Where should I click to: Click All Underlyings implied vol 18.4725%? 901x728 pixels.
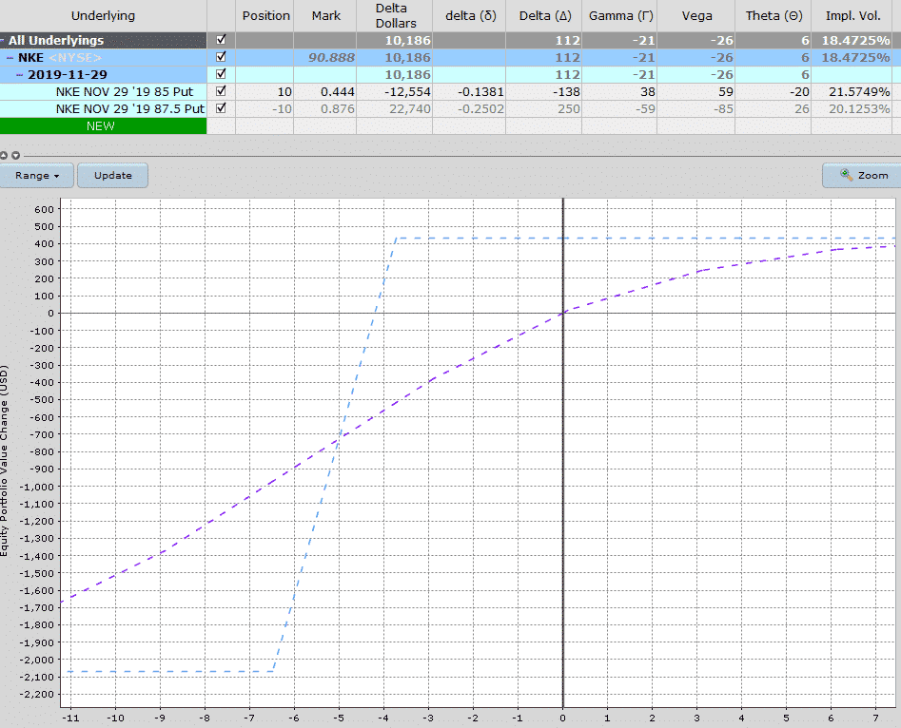click(x=855, y=40)
